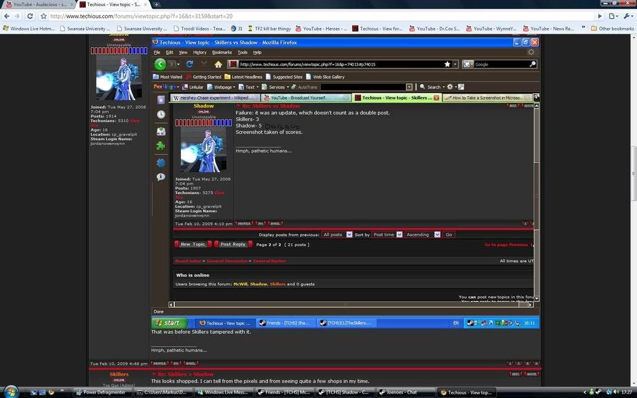Viewport: 637px width, 398px height.
Task: Click the Firefox stop button
Action: pyautogui.click(x=203, y=64)
